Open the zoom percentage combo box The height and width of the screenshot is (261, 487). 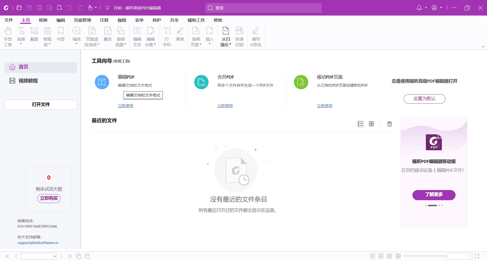[x=460, y=256]
